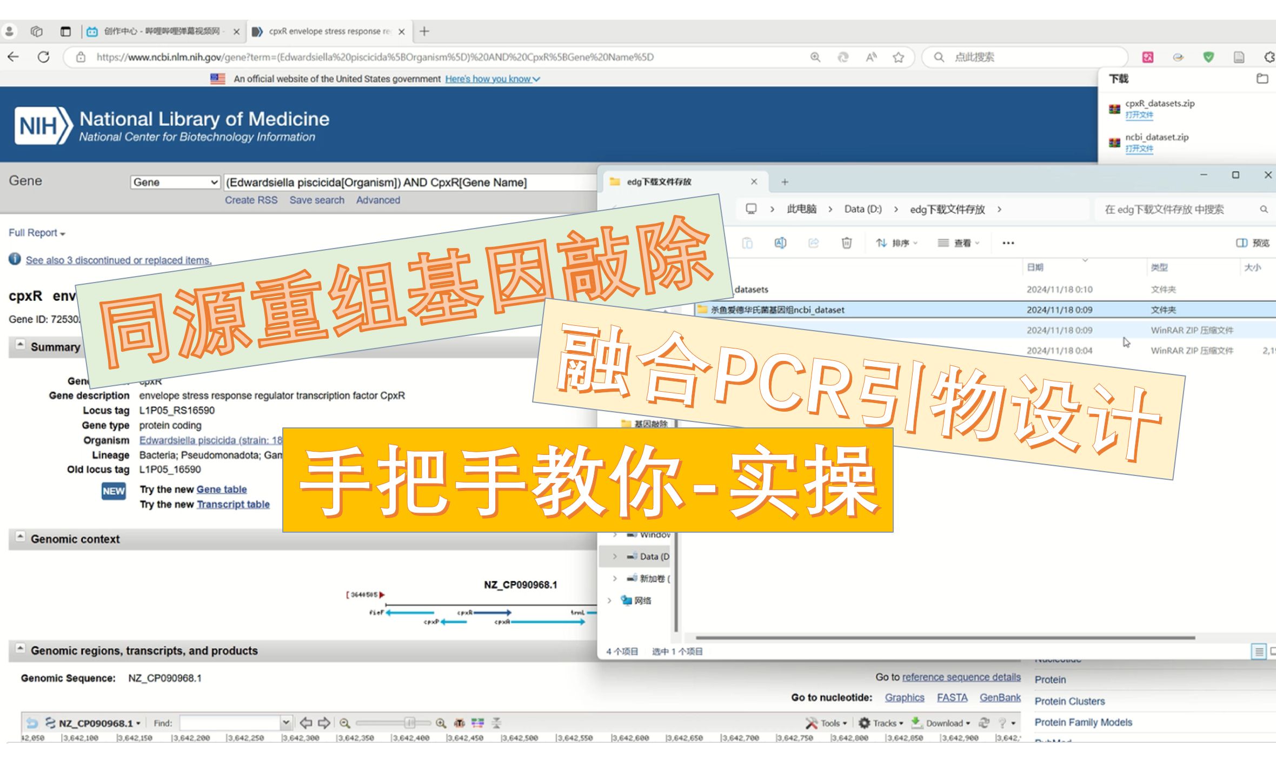
Task: Collapse the Summary section toggle
Action: pos(20,345)
